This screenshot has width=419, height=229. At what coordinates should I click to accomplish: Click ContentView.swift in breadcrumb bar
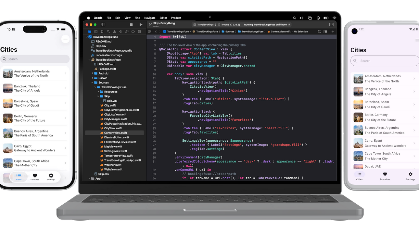pos(278,32)
